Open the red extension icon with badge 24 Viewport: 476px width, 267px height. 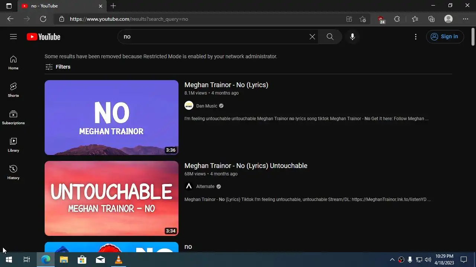pos(381,19)
